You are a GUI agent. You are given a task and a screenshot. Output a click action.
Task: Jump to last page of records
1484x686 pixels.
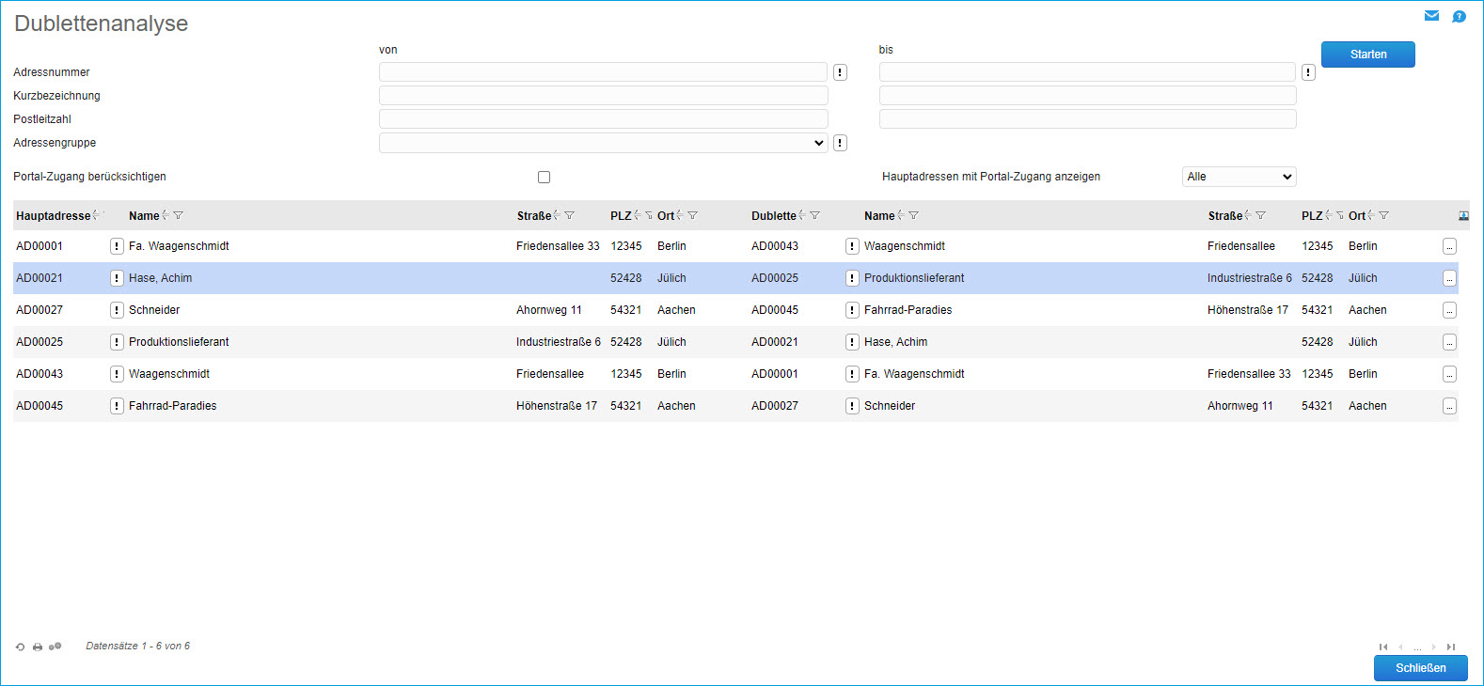coord(1451,647)
